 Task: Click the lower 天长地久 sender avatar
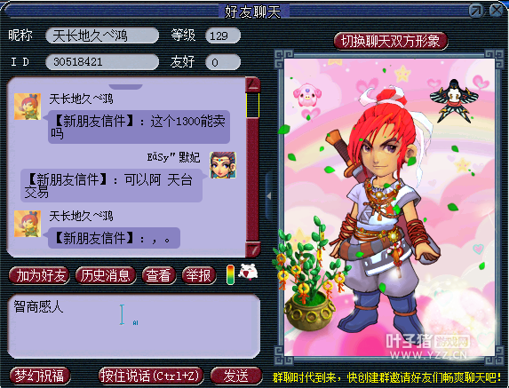coord(28,224)
